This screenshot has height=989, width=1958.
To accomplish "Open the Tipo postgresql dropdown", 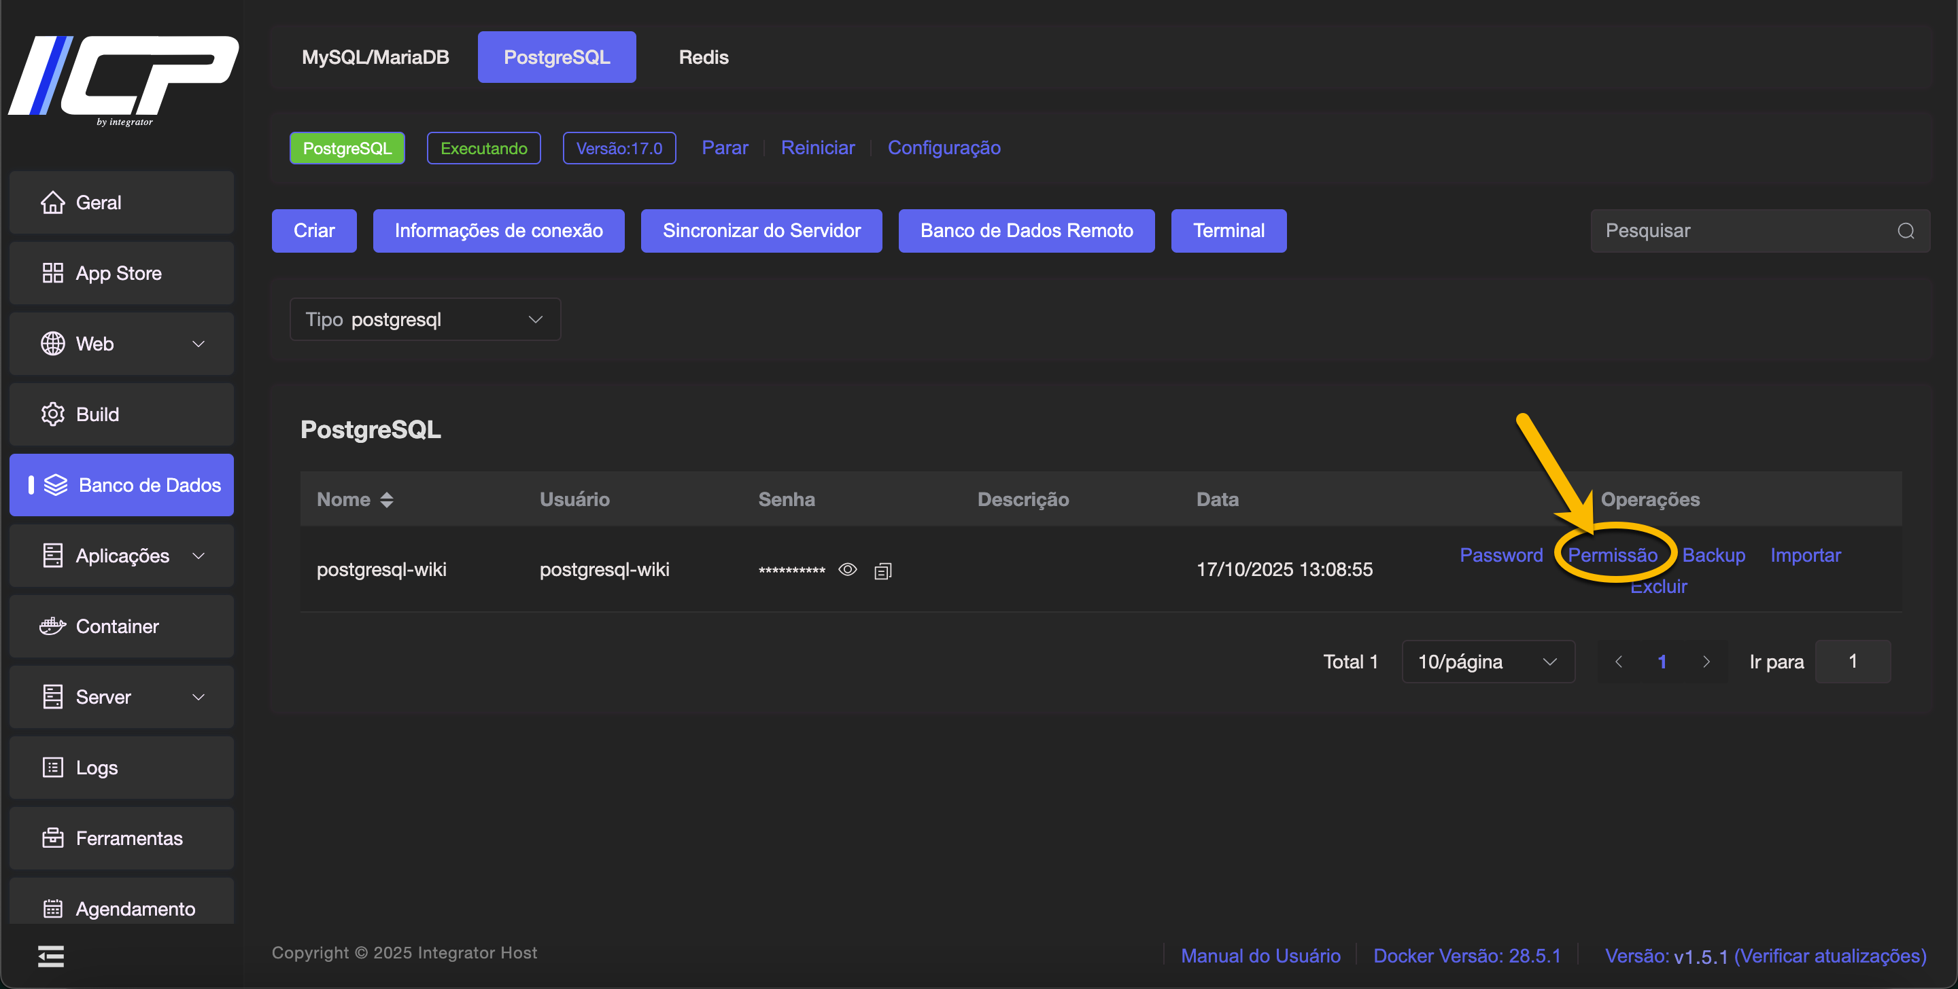I will pyautogui.click(x=425, y=320).
